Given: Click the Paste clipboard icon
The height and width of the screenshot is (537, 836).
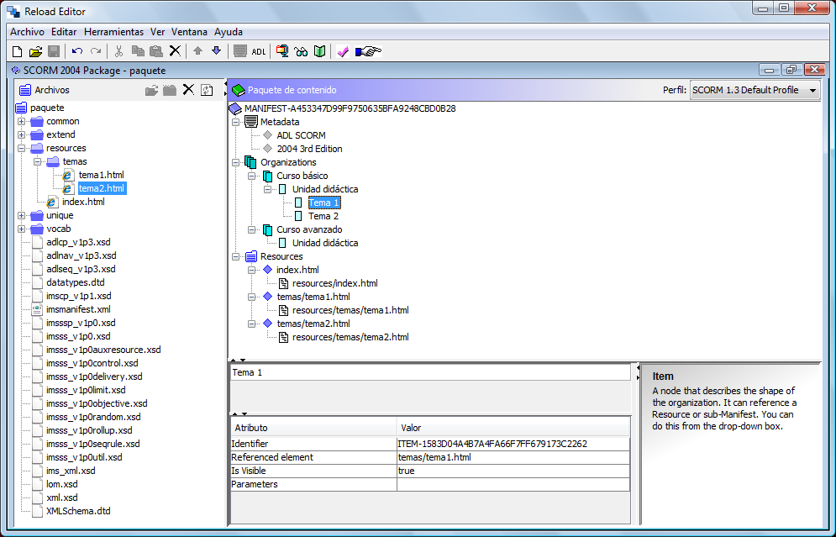Looking at the screenshot, I should pos(155,51).
